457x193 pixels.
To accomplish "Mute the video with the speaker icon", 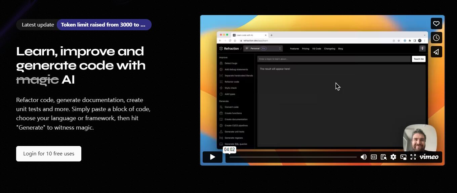I will (x=364, y=157).
